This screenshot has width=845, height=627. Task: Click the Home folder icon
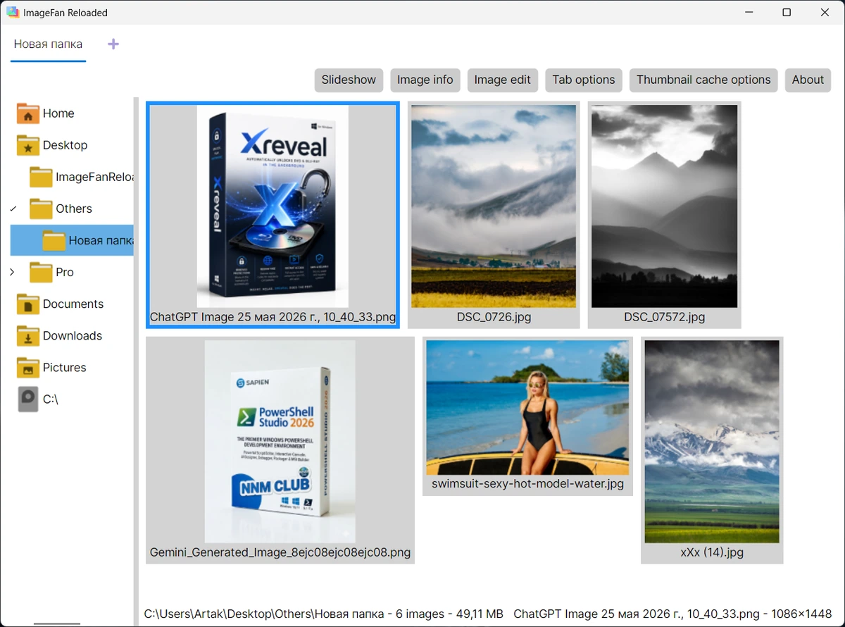click(27, 113)
